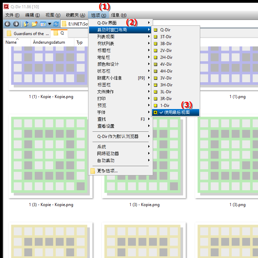Open the 信息 (H) menu

[119, 15]
